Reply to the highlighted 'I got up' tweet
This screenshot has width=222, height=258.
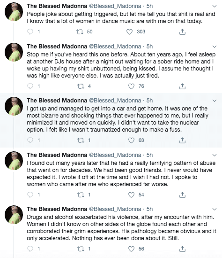pyautogui.click(x=30, y=140)
